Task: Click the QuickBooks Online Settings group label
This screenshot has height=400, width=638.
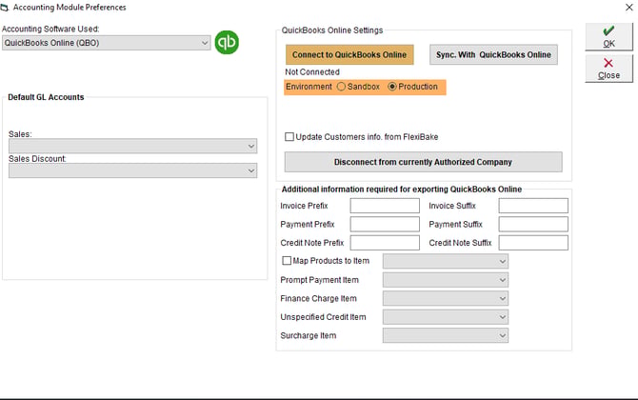Action: [x=332, y=30]
